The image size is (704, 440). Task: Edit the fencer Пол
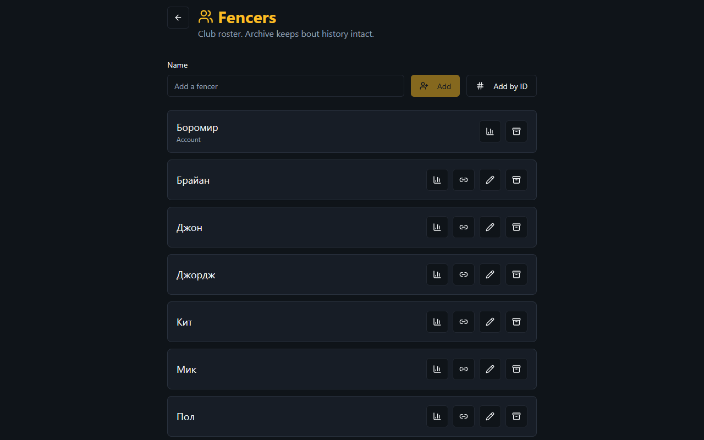pos(490,416)
